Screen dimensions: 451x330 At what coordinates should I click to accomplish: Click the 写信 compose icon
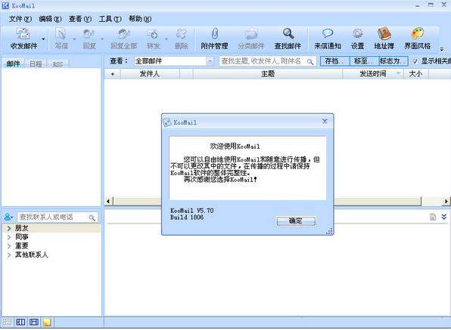tap(61, 33)
